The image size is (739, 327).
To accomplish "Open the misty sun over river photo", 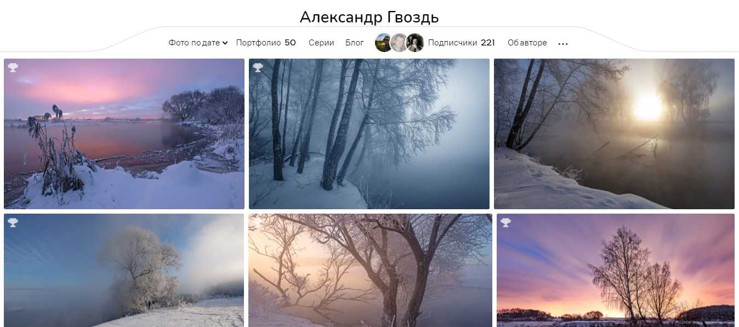I will coord(614,134).
